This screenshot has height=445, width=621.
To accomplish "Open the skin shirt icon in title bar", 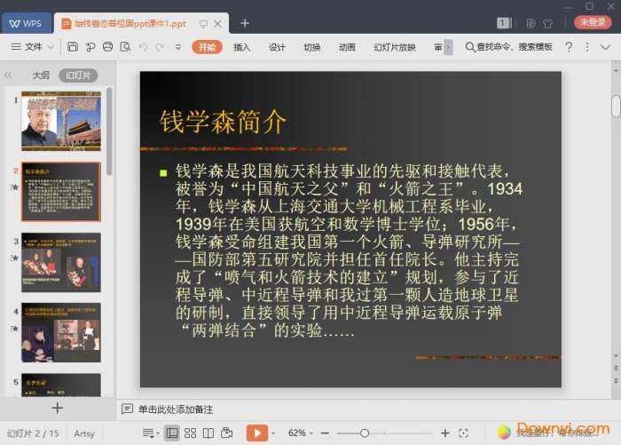I will 548,23.
